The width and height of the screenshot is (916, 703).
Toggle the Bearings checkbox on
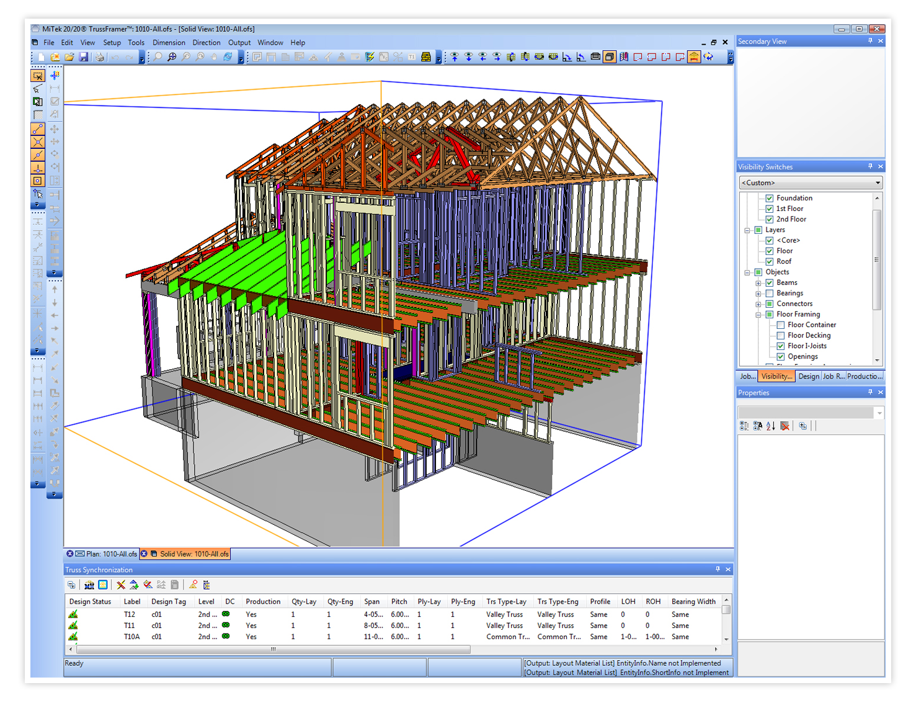[769, 293]
